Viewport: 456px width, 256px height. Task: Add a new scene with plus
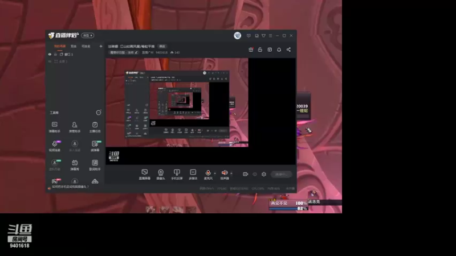(x=101, y=46)
